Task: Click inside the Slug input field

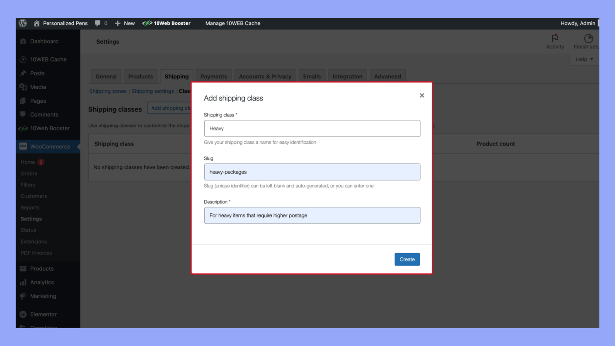Action: (312, 172)
